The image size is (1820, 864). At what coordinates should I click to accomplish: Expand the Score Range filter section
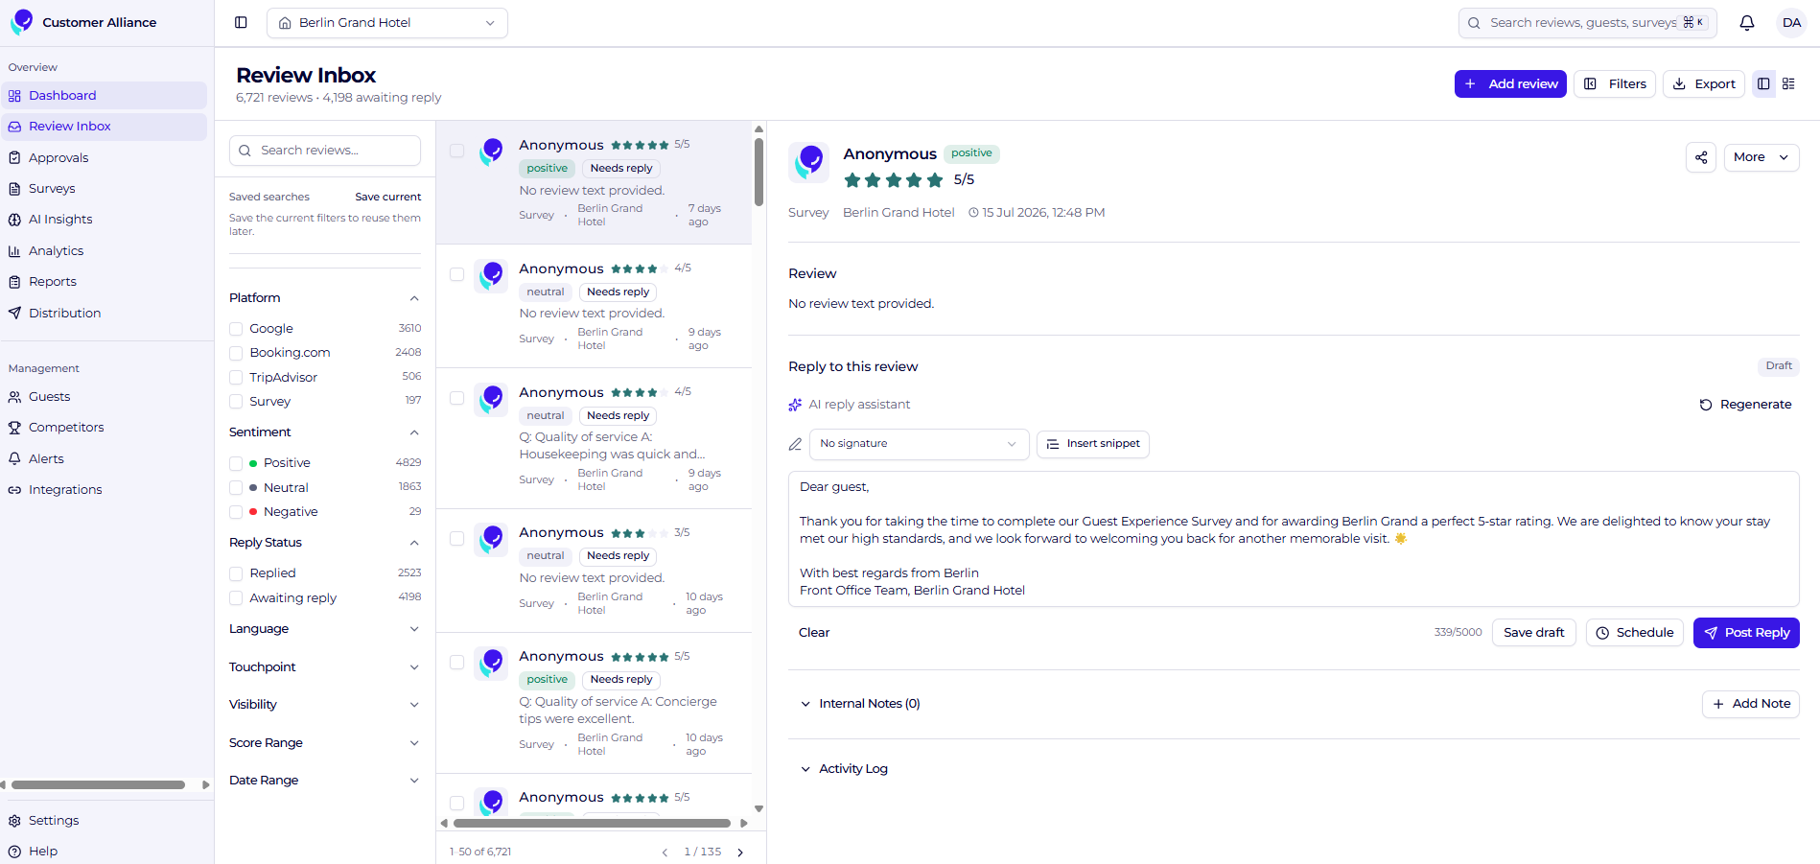[x=325, y=743]
